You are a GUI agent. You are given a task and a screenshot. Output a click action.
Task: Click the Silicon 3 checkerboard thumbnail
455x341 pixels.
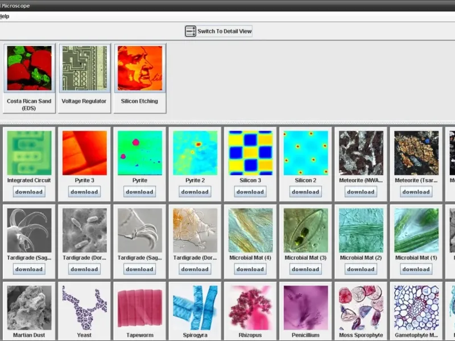[x=250, y=153]
